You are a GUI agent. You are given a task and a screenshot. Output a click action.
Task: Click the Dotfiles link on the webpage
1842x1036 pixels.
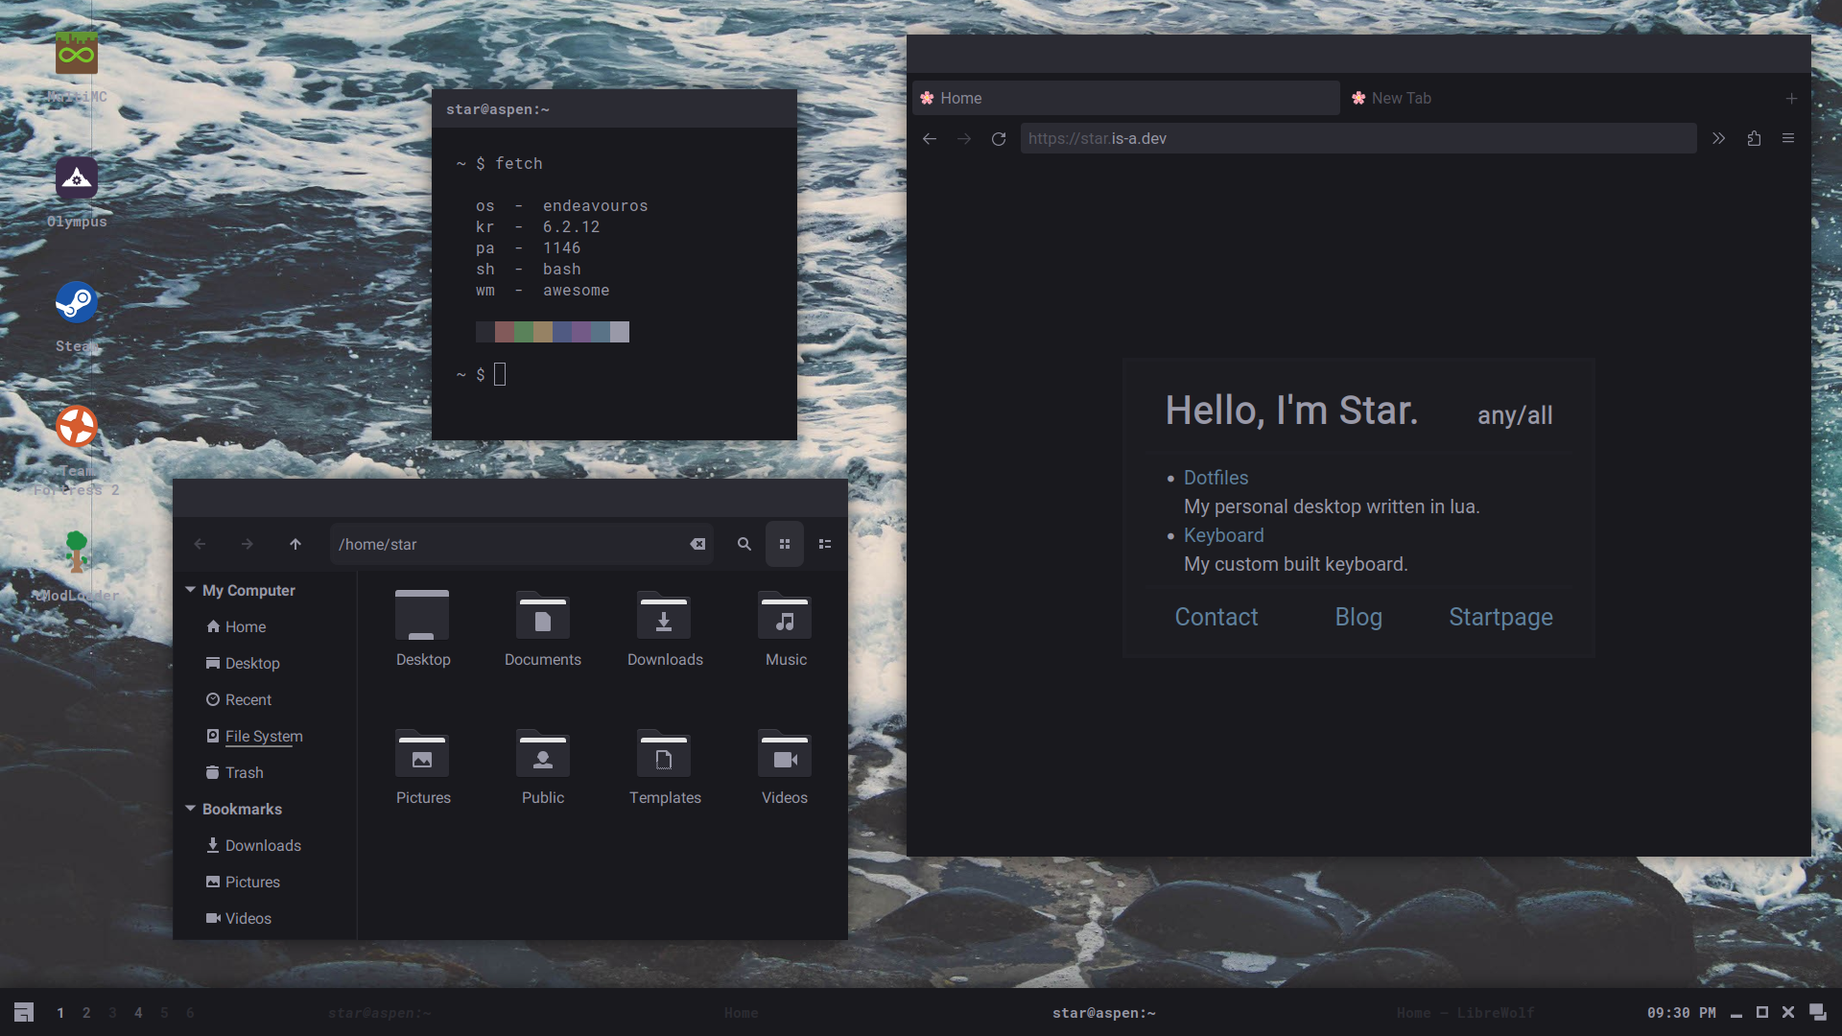1216,477
